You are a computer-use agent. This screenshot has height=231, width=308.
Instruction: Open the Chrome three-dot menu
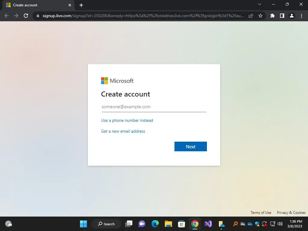[301, 16]
